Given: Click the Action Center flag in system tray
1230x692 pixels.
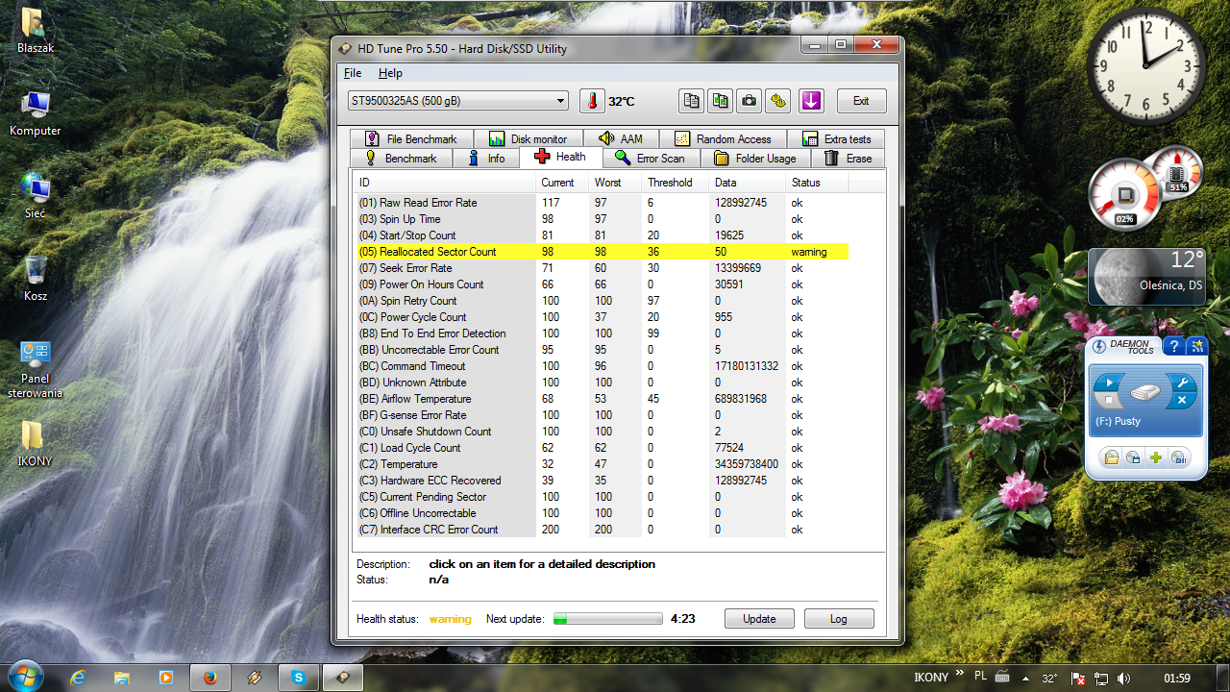Looking at the screenshot, I should pos(1079,679).
